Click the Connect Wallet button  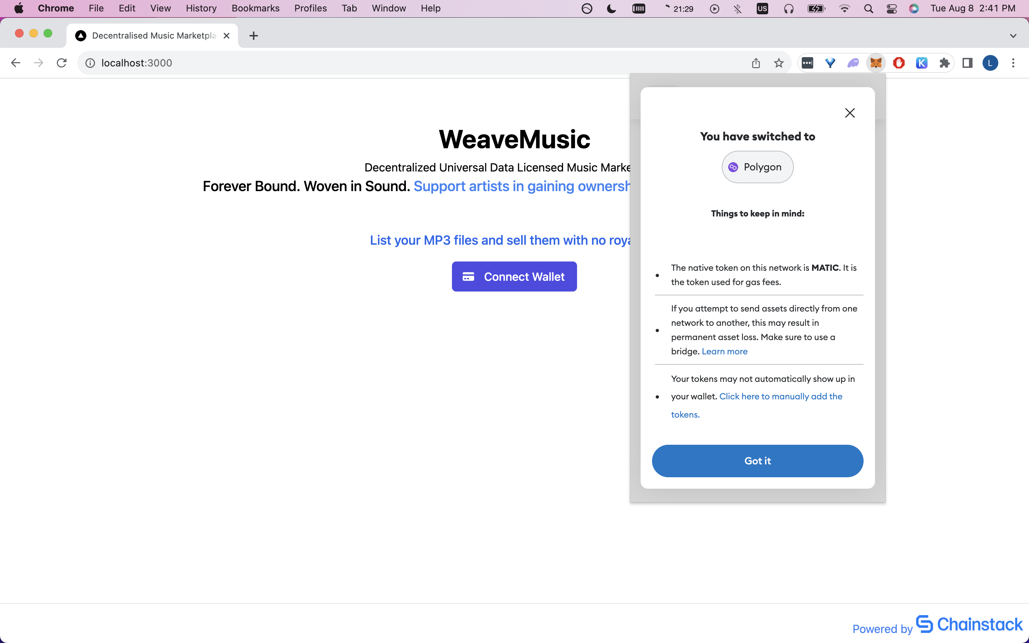point(514,276)
